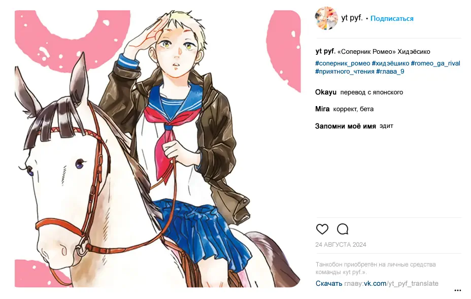Image resolution: width=471 pixels, height=299 pixels.
Task: Open the #соперник_ромео hashtag
Action: point(343,63)
